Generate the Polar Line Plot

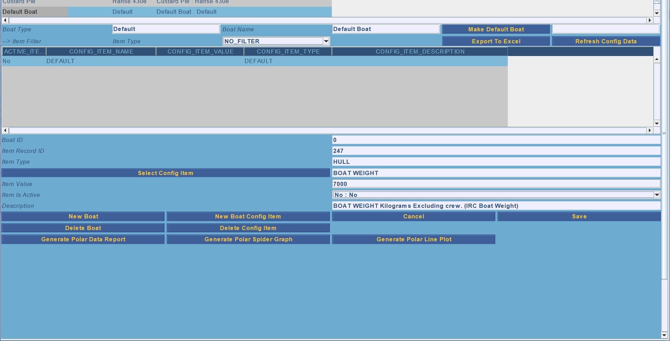[x=413, y=239]
